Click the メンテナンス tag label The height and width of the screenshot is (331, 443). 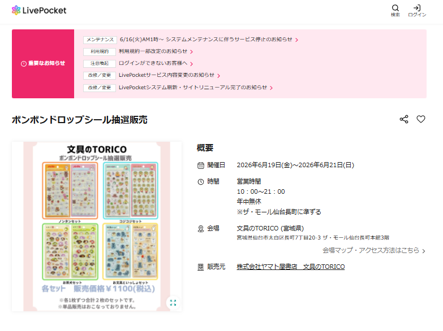(100, 40)
